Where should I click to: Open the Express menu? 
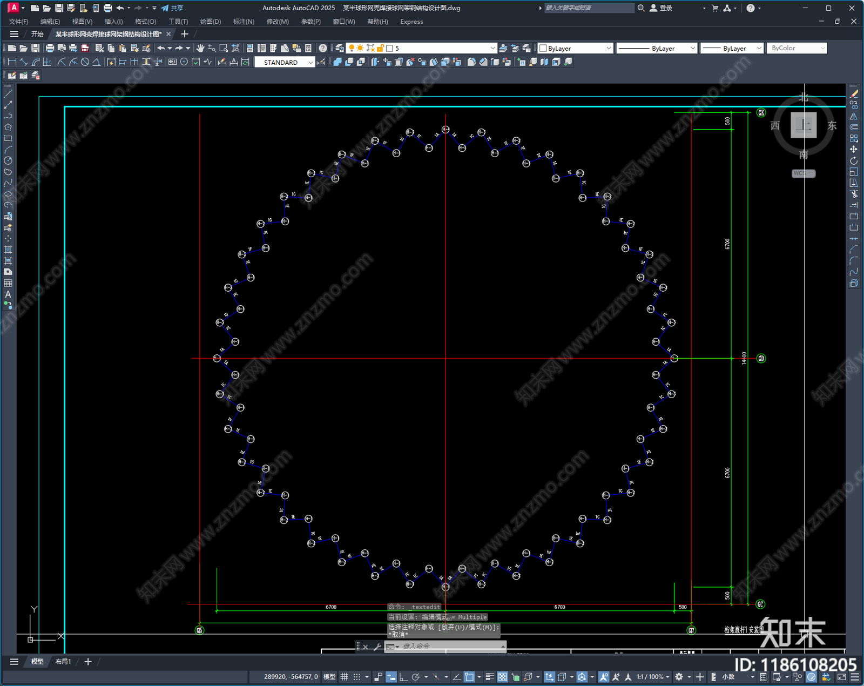pos(411,22)
